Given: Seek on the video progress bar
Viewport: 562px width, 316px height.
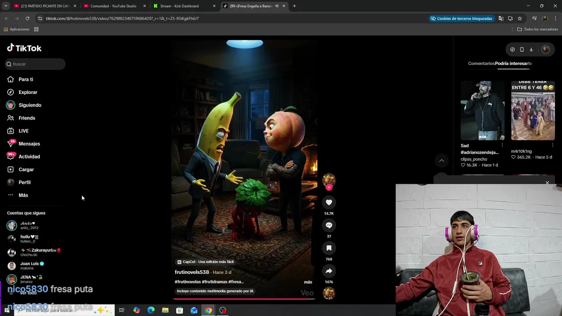Looking at the screenshot, I should (244, 299).
